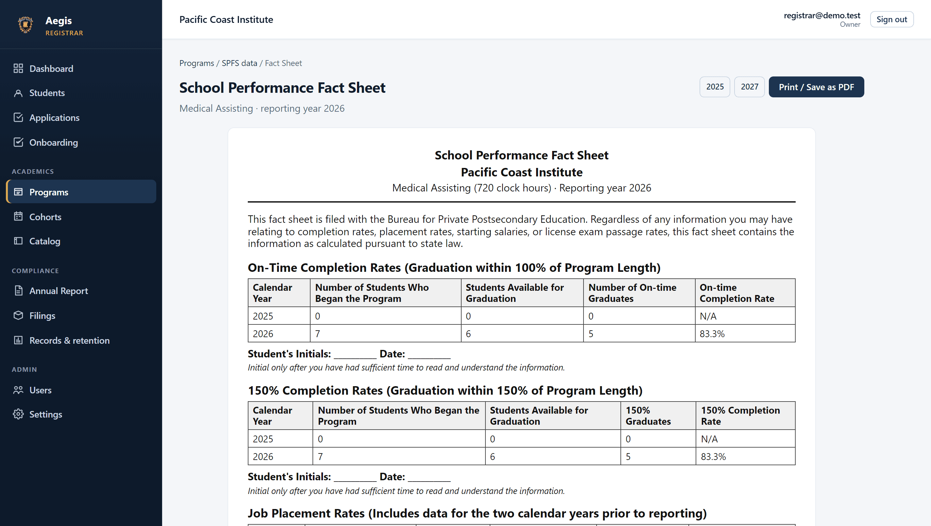Click the Filings box icon
This screenshot has height=526, width=931.
click(x=18, y=315)
